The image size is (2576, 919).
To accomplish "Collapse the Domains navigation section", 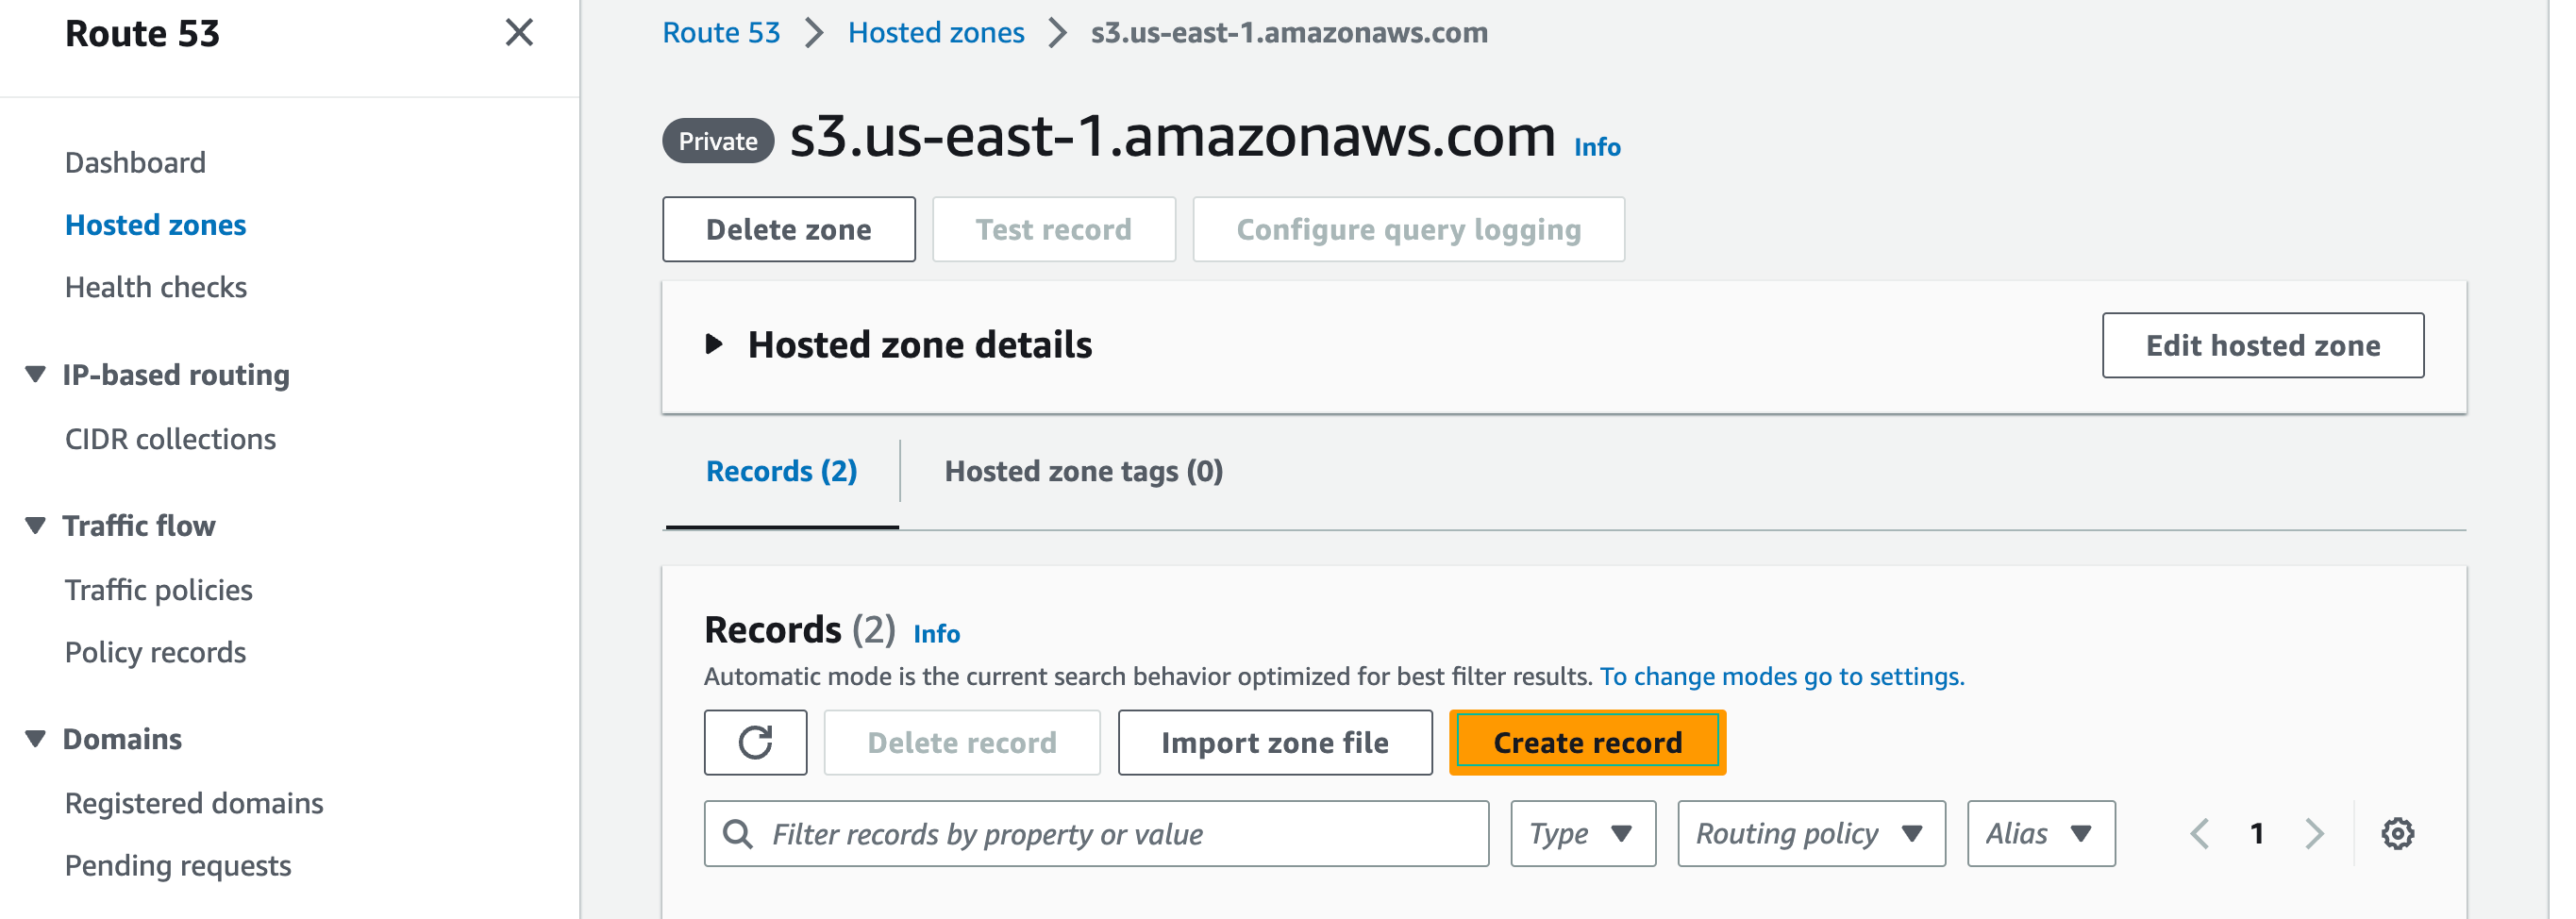I will coord(36,739).
